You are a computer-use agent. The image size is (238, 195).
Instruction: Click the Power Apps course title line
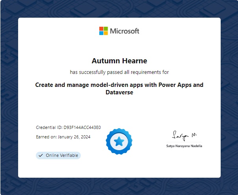click(x=119, y=85)
